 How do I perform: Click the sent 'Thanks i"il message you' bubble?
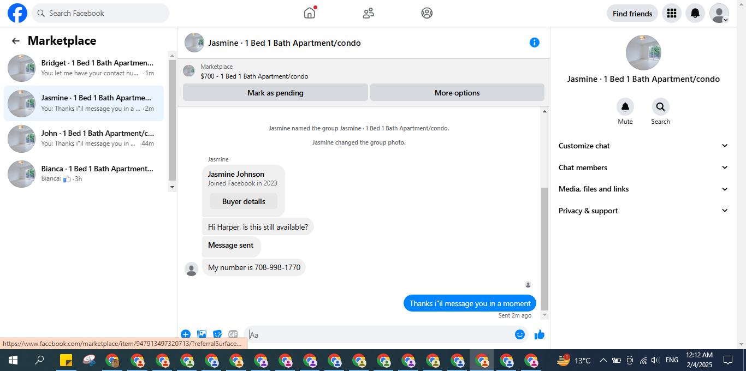point(470,303)
